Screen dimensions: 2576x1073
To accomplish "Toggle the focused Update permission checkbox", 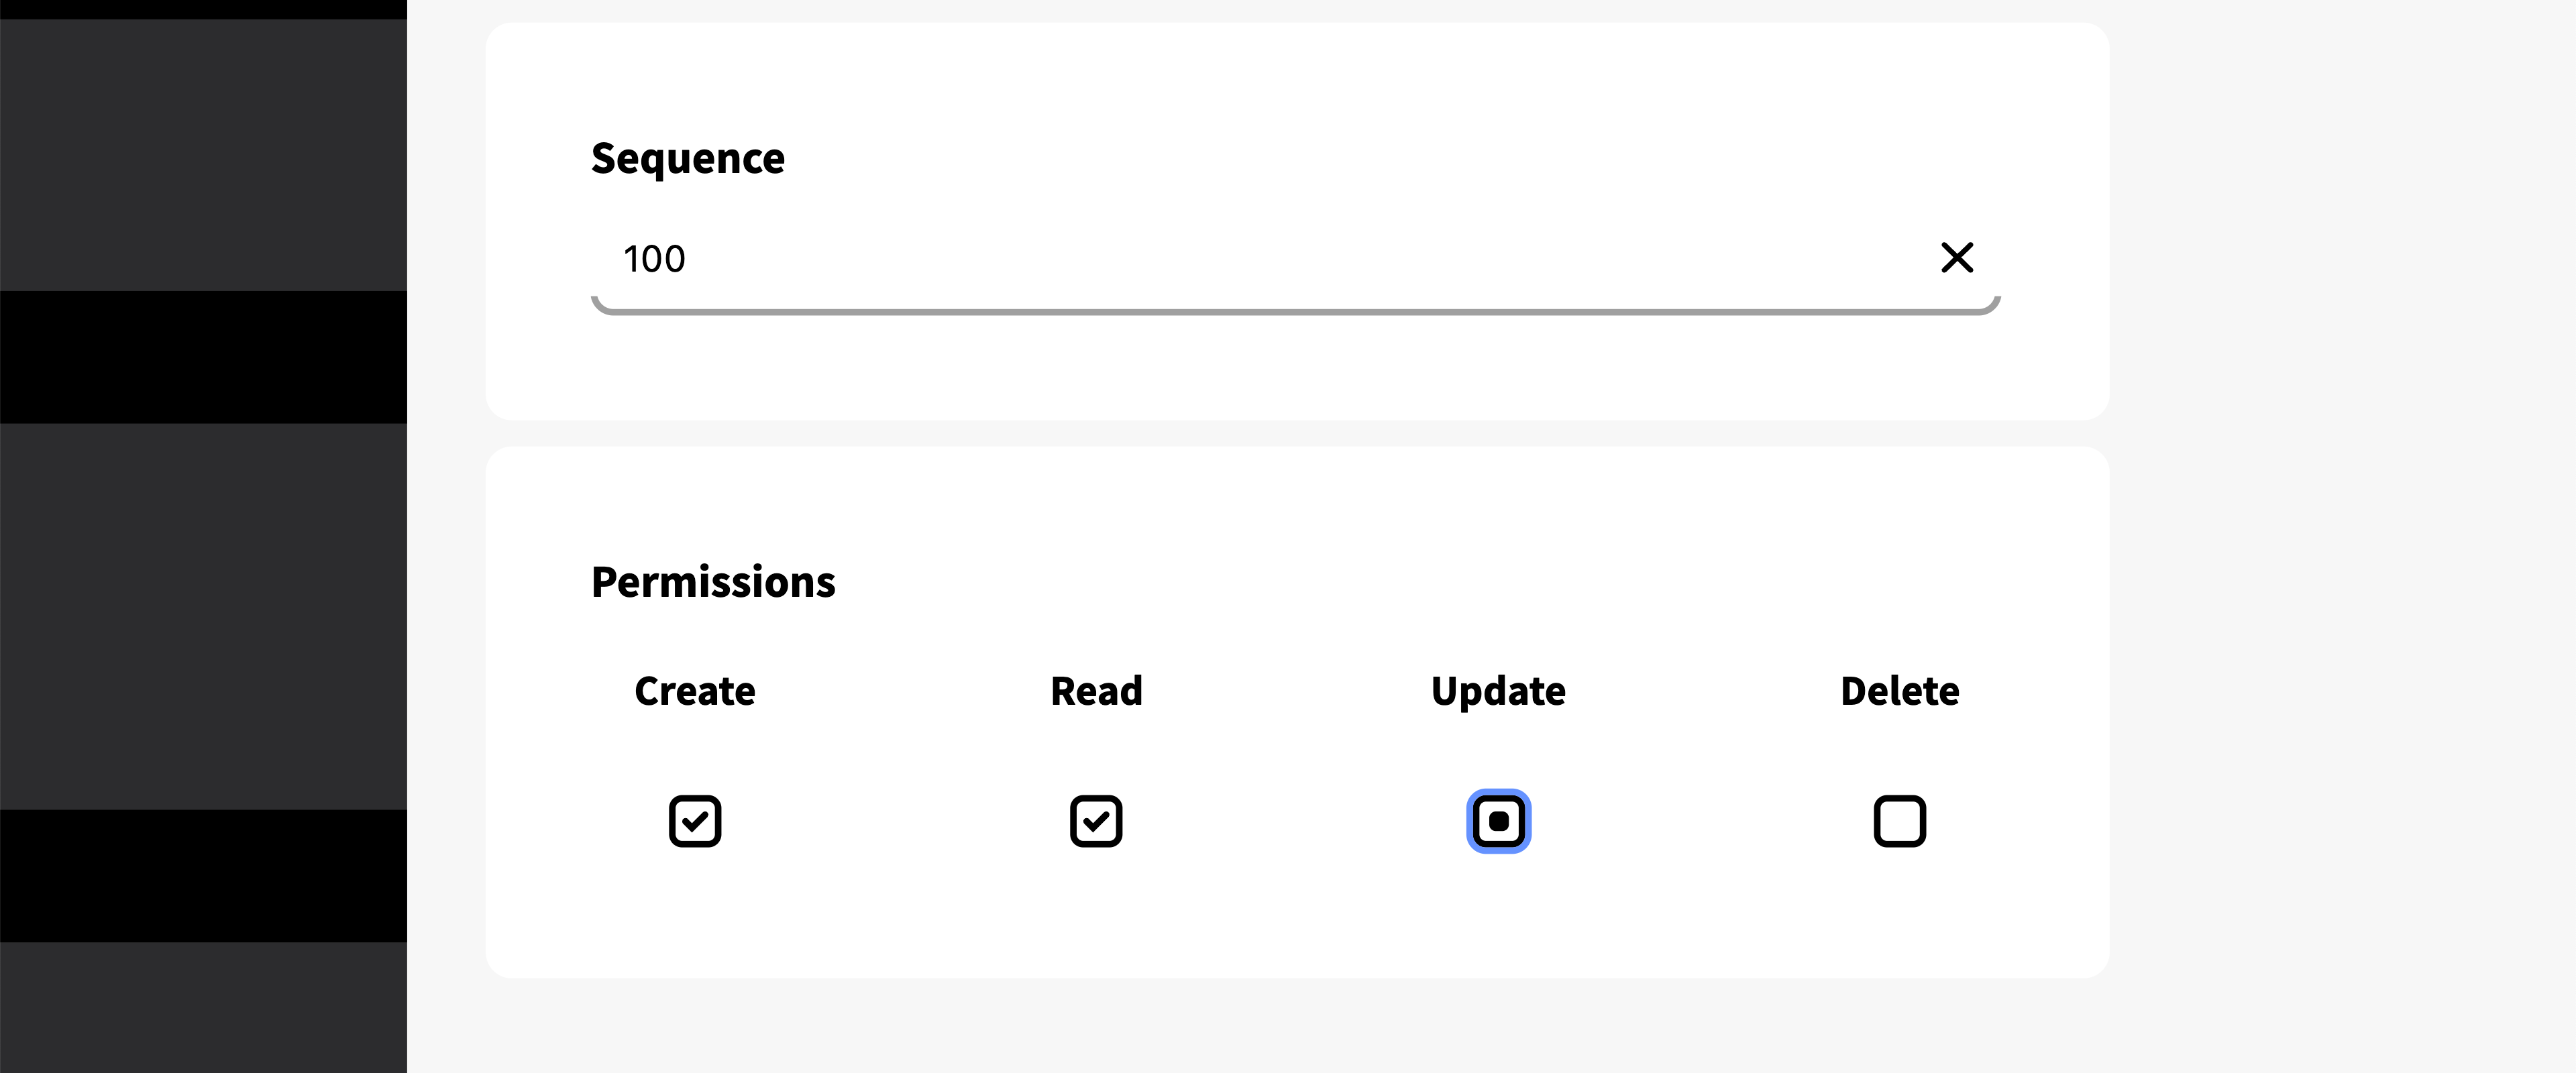I will tap(1498, 821).
